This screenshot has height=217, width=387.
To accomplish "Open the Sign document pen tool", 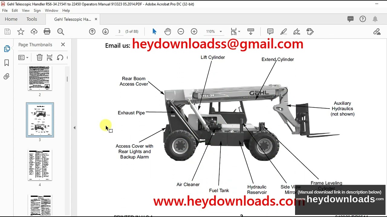I will pyautogui.click(x=297, y=32).
